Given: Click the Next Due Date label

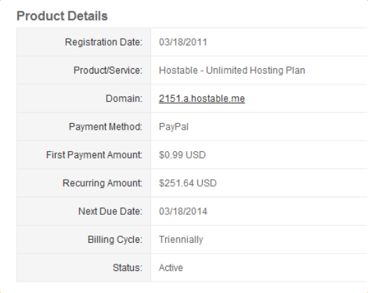Looking at the screenshot, I should coord(110,211).
